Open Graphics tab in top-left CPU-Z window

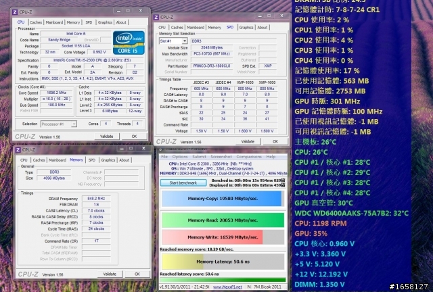pyautogui.click(x=105, y=22)
